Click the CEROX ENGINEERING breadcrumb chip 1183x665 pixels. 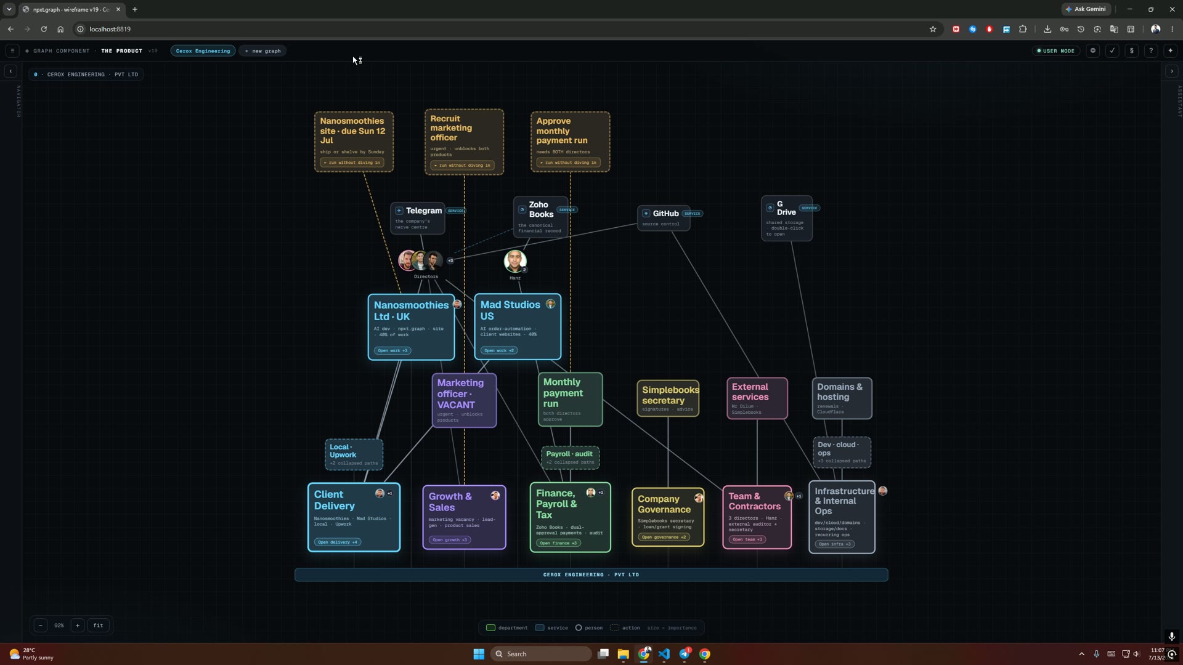pos(86,75)
